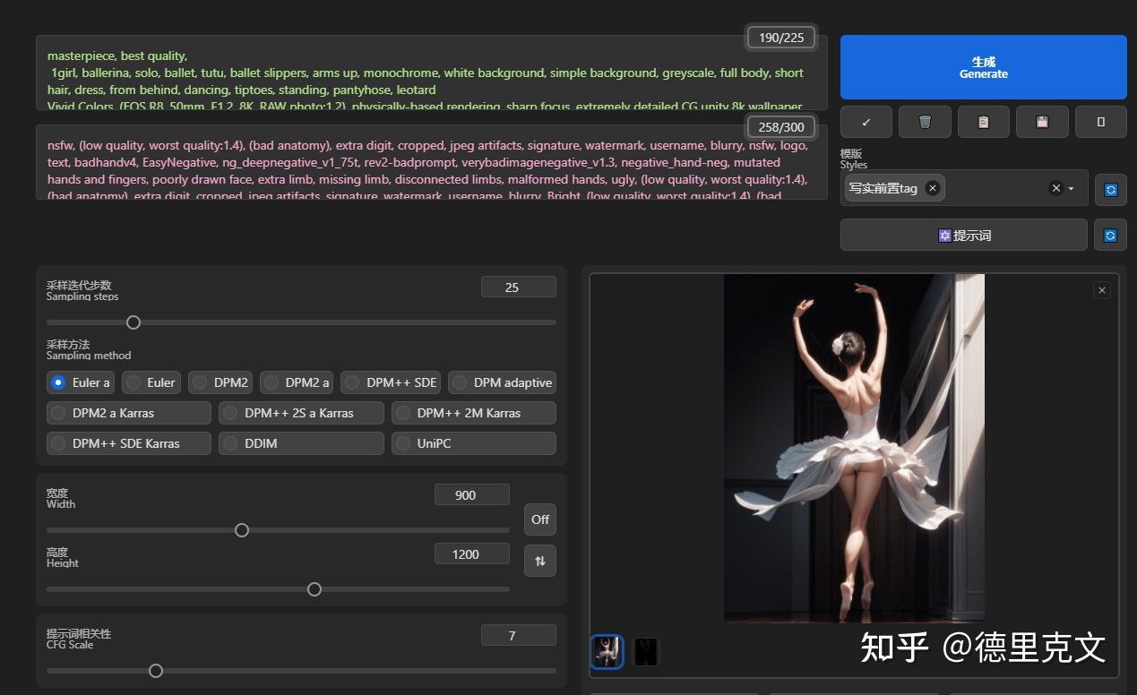Viewport: 1137px width, 695px height.
Task: Save the style with the floppy disk icon
Action: pyautogui.click(x=1042, y=122)
